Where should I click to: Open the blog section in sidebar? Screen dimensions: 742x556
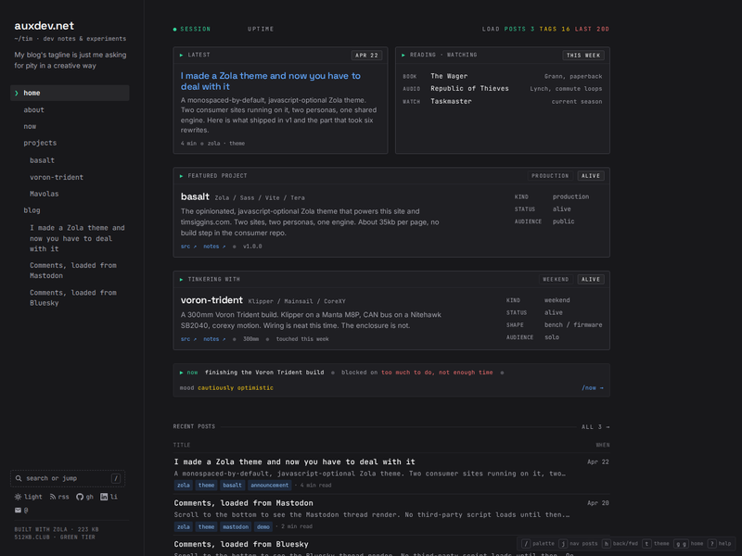click(x=32, y=210)
